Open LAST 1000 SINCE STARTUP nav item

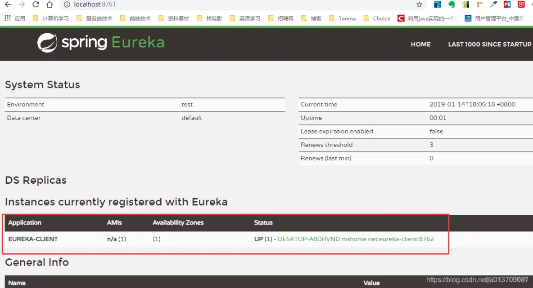pyautogui.click(x=489, y=44)
